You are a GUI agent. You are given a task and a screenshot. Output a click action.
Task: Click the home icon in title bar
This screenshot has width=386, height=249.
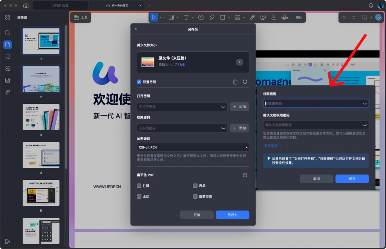click(26, 5)
